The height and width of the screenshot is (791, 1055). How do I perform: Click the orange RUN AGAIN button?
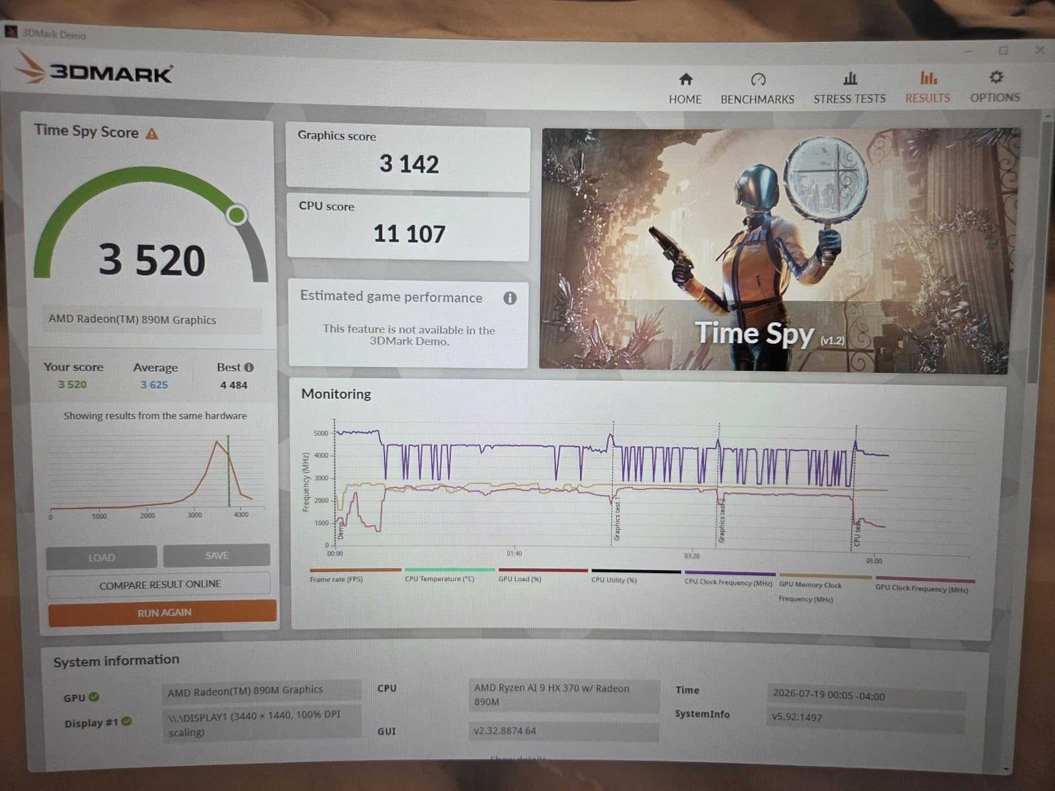163,613
